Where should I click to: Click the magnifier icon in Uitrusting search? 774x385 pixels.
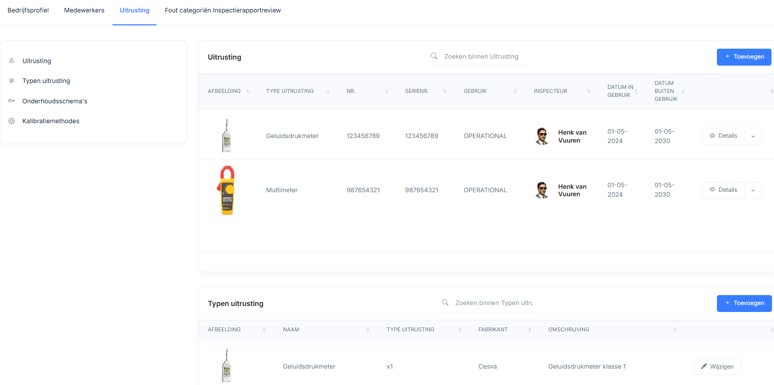434,56
